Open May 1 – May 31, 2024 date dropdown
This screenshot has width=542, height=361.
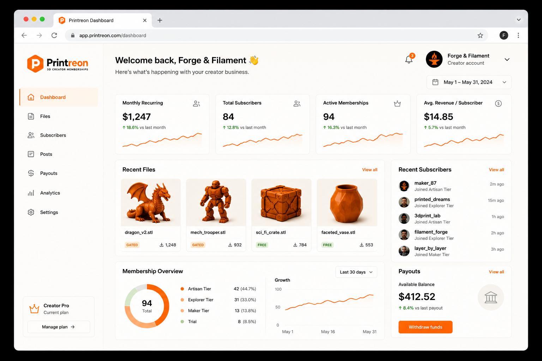[x=469, y=82]
